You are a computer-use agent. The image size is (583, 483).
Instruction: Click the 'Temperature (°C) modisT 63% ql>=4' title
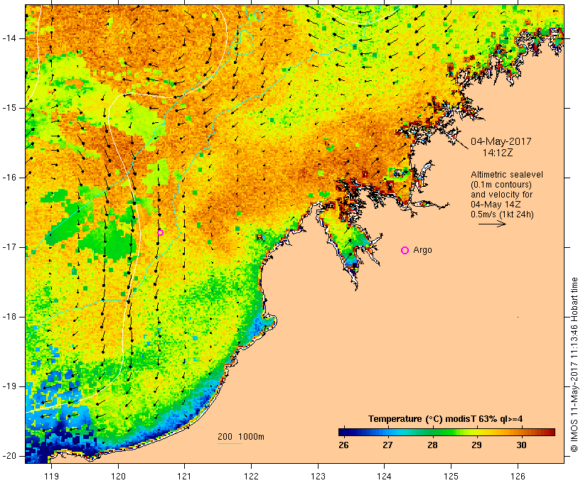[x=446, y=419]
